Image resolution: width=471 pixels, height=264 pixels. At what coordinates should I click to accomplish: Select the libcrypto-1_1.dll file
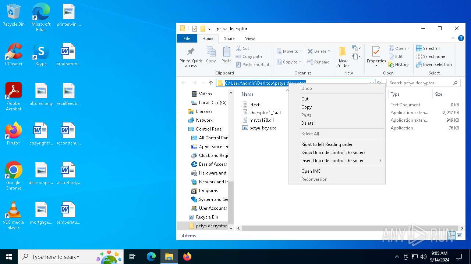point(265,113)
